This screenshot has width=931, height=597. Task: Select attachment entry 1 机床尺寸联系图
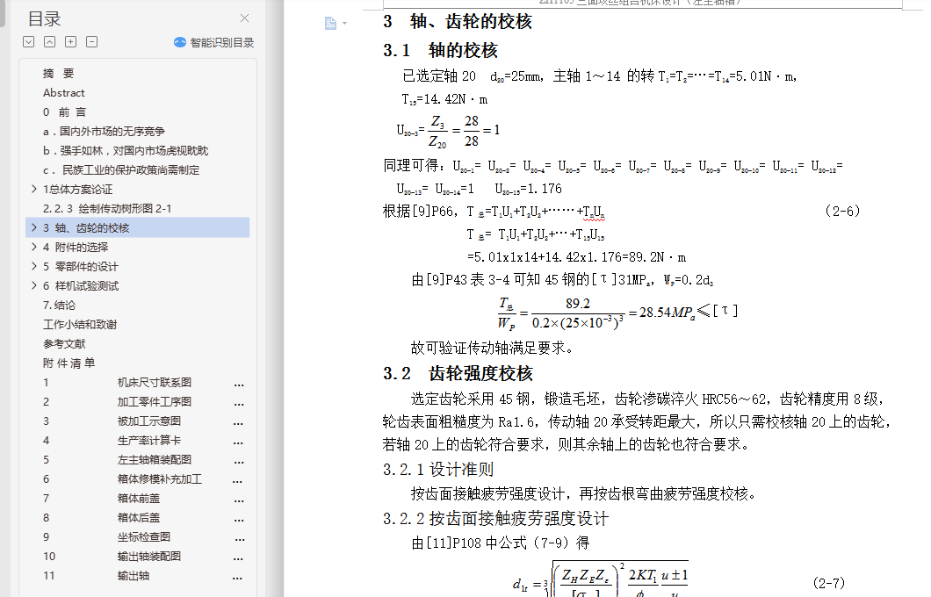pyautogui.click(x=142, y=382)
